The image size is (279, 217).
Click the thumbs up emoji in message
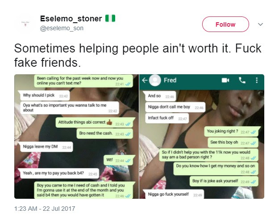click(109, 122)
